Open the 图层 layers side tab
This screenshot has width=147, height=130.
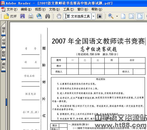[3, 54]
